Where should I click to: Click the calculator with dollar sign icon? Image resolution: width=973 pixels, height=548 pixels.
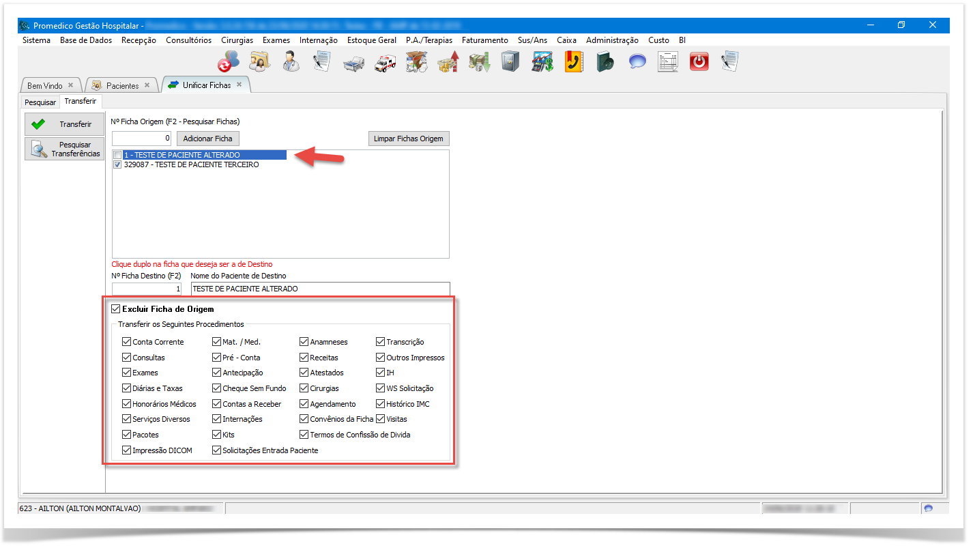click(542, 62)
